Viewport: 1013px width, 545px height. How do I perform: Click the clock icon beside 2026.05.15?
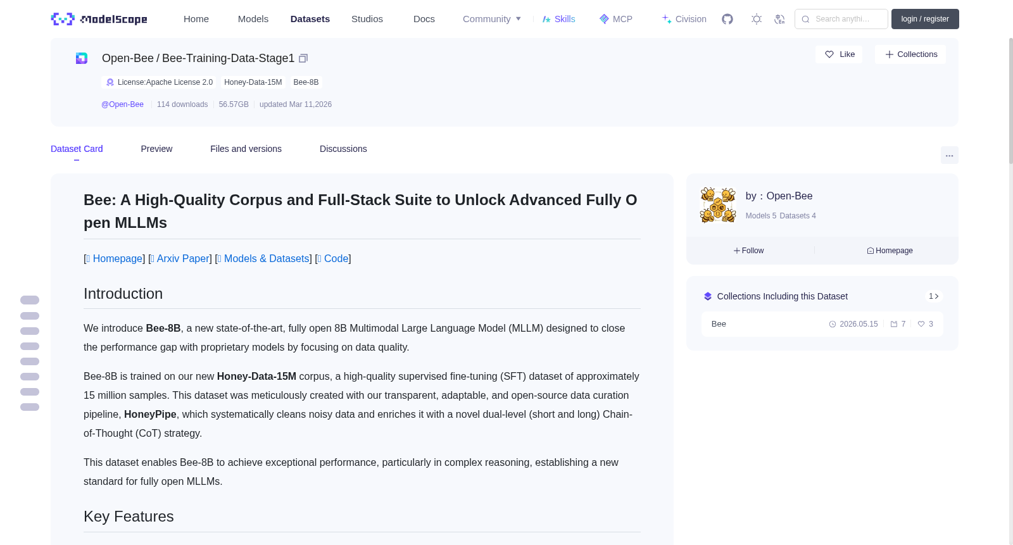[833, 324]
